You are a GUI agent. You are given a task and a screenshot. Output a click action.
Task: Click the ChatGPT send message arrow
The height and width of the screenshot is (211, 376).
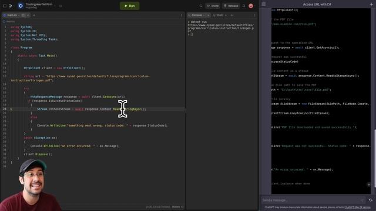[362, 200]
